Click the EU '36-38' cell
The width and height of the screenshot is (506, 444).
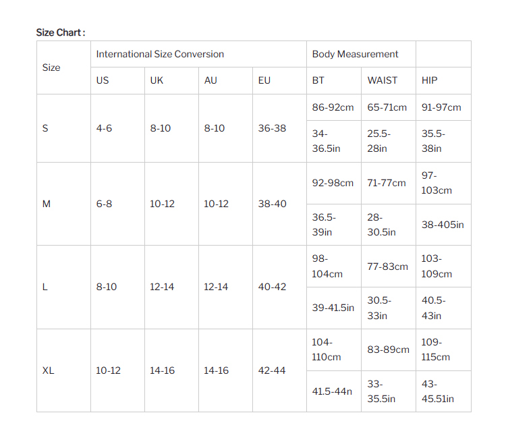click(272, 128)
